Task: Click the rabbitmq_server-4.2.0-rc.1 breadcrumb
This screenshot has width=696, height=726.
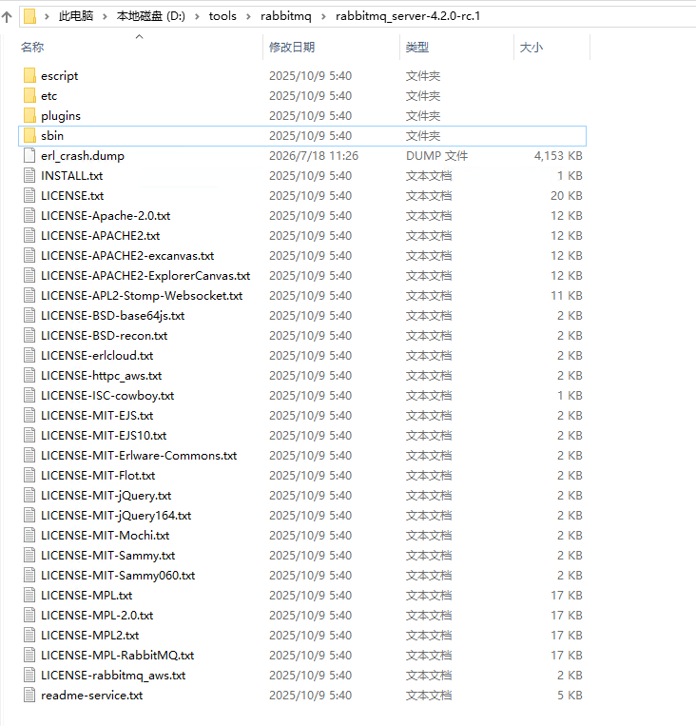Action: (408, 16)
